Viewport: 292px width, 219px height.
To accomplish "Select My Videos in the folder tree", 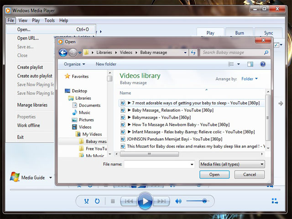I will pyautogui.click(x=92, y=134).
